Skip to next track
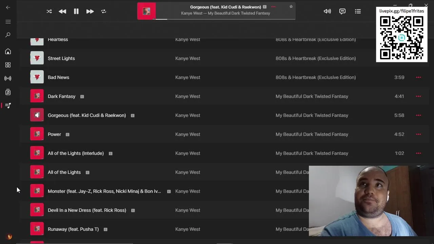The width and height of the screenshot is (434, 244). pos(90,11)
